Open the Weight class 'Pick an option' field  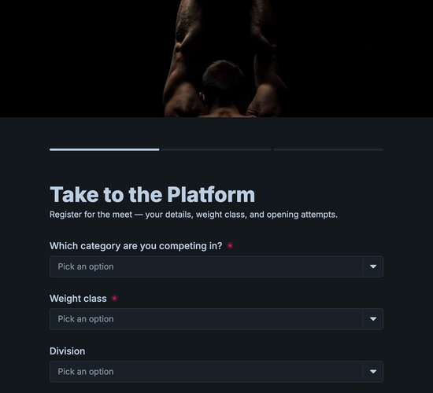tap(216, 319)
